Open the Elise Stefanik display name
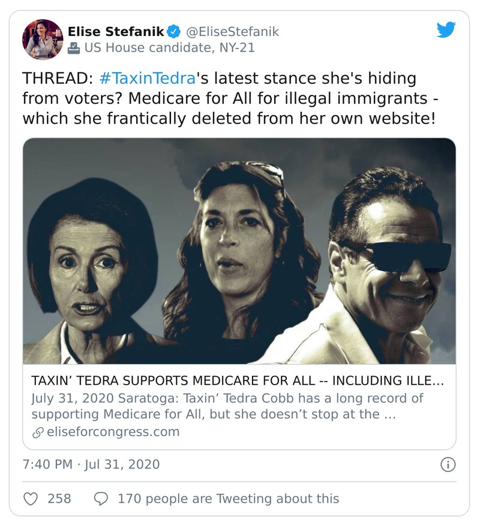480x526 pixels. (x=116, y=32)
